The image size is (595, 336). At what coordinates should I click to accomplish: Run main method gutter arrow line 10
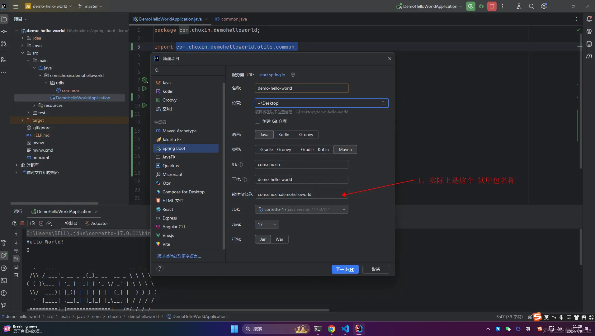coord(145,105)
